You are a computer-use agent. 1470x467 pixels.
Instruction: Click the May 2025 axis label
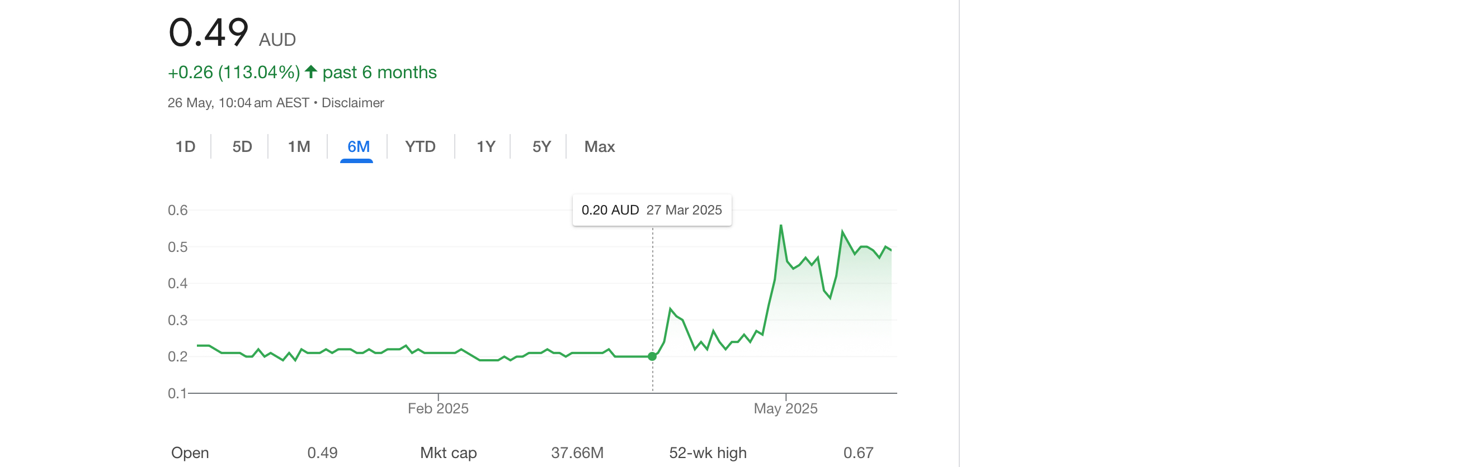tap(785, 409)
